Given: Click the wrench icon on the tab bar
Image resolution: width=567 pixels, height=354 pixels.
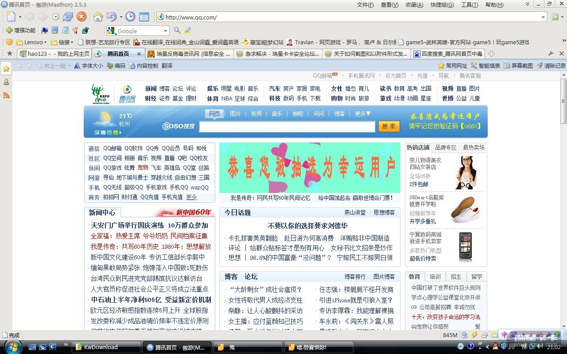Looking at the screenshot, I should click(551, 54).
